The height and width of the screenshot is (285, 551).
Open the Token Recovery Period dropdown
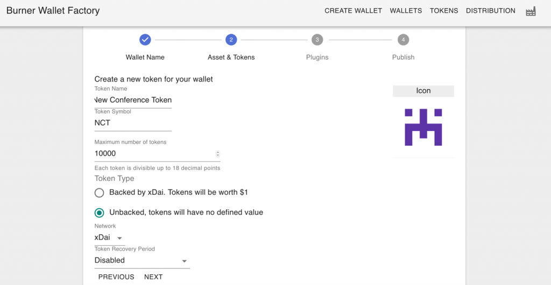(142, 260)
